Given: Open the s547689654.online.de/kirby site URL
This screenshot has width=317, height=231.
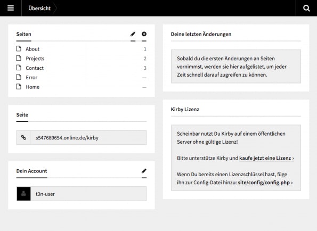Looking at the screenshot, I should 82,137.
